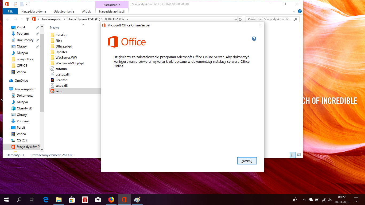This screenshot has width=365, height=205.
Task: Select the Widok tab
Action: tap(86, 11)
